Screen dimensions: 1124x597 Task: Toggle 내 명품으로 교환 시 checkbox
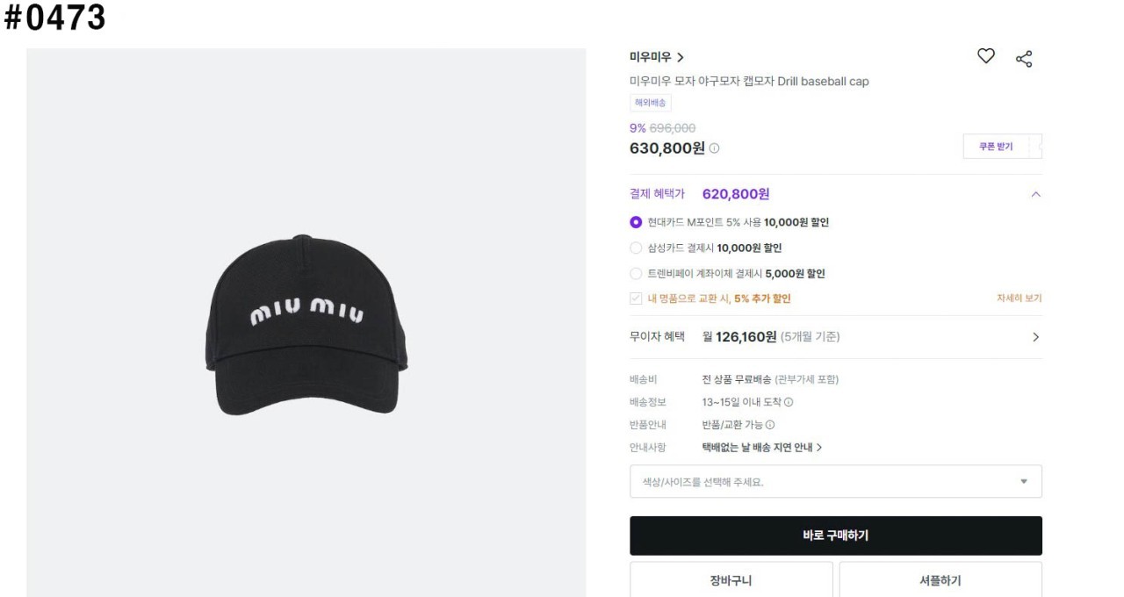(637, 298)
